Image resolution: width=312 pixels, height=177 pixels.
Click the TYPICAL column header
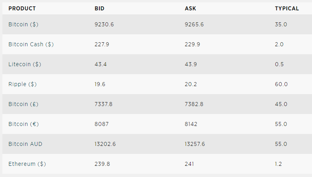tap(287, 8)
